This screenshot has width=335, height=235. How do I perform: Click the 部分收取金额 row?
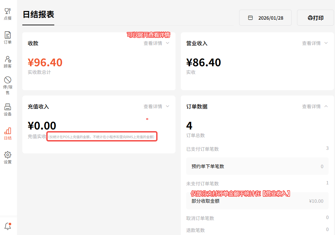257,201
